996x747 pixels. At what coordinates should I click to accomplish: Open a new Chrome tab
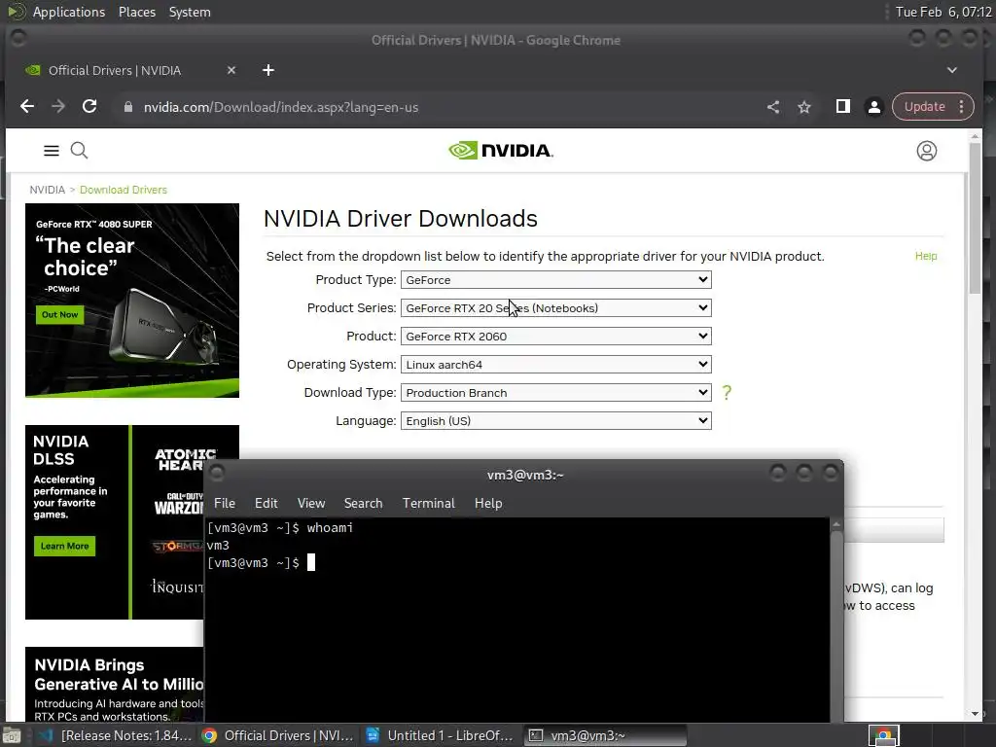point(268,70)
